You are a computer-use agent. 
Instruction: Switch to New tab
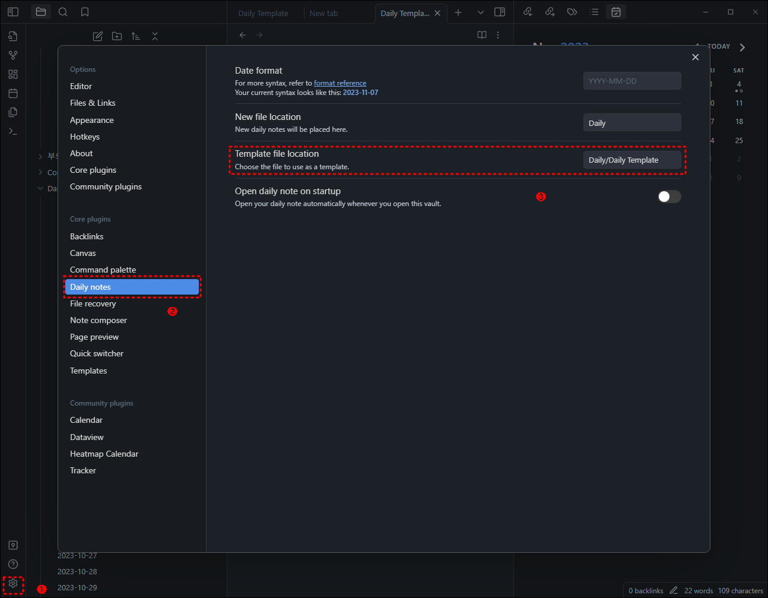323,13
